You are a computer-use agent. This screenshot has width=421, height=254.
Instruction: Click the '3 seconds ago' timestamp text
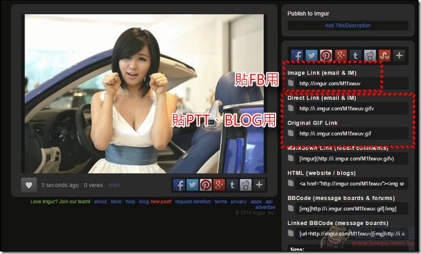pos(60,185)
